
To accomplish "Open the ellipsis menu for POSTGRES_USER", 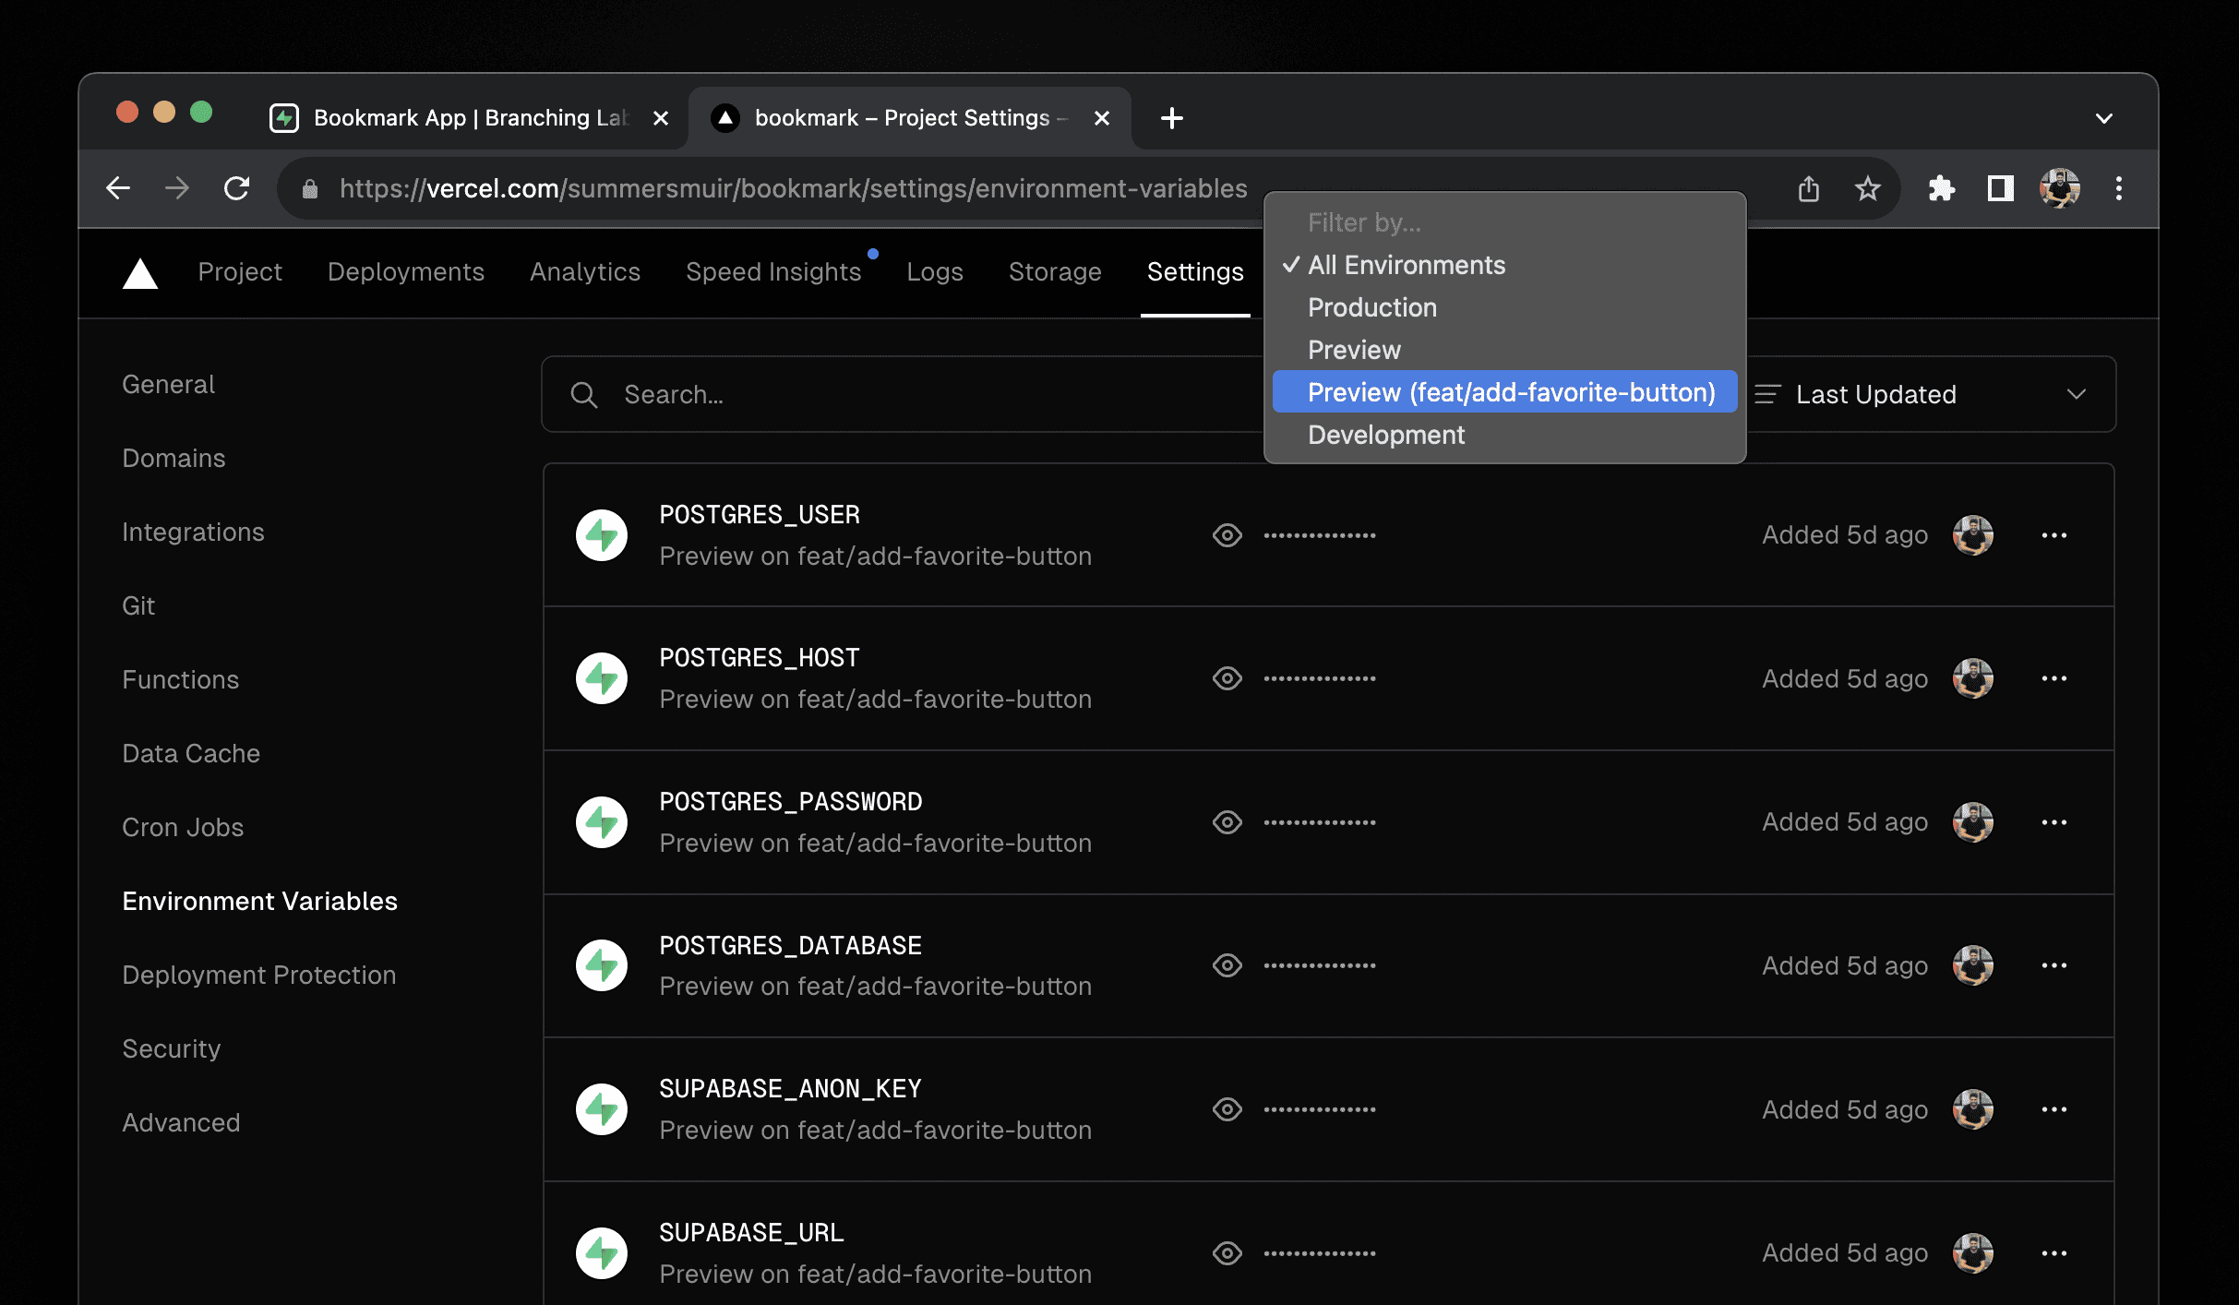I will coord(2056,534).
